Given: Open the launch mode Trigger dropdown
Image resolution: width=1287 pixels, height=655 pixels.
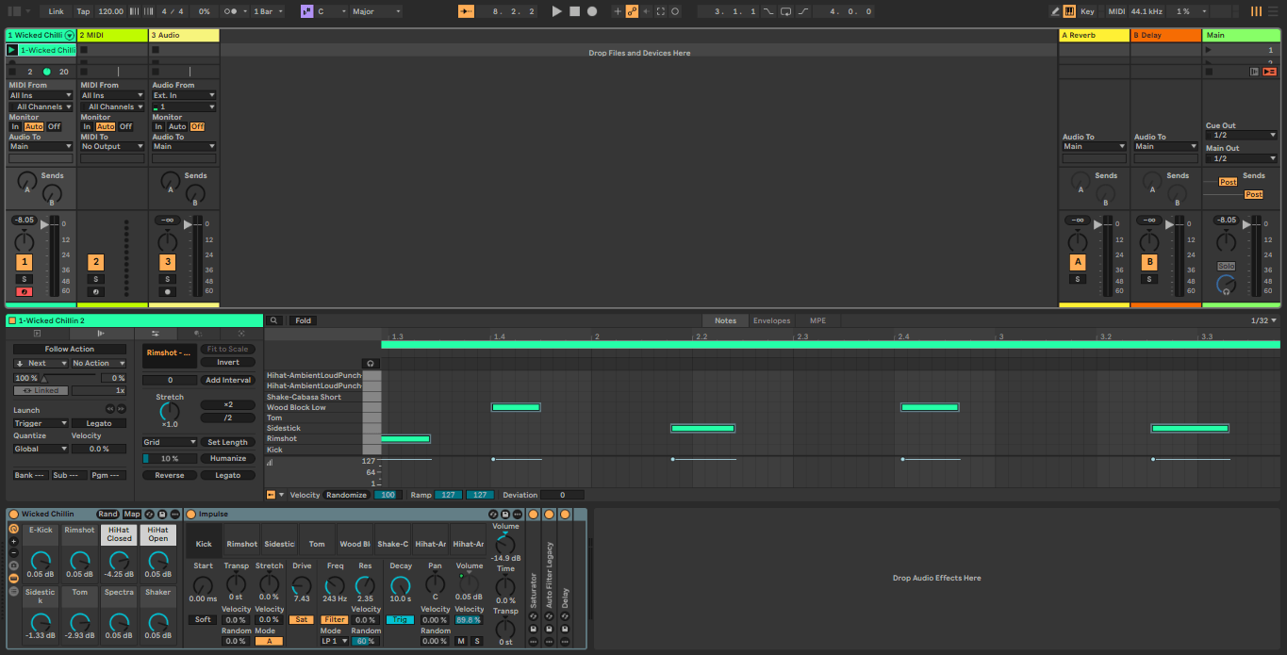Looking at the screenshot, I should (41, 423).
